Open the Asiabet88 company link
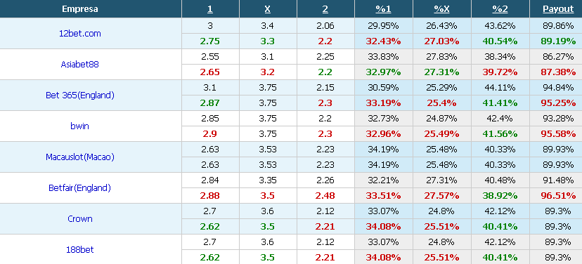This screenshot has width=582, height=264. (x=80, y=64)
